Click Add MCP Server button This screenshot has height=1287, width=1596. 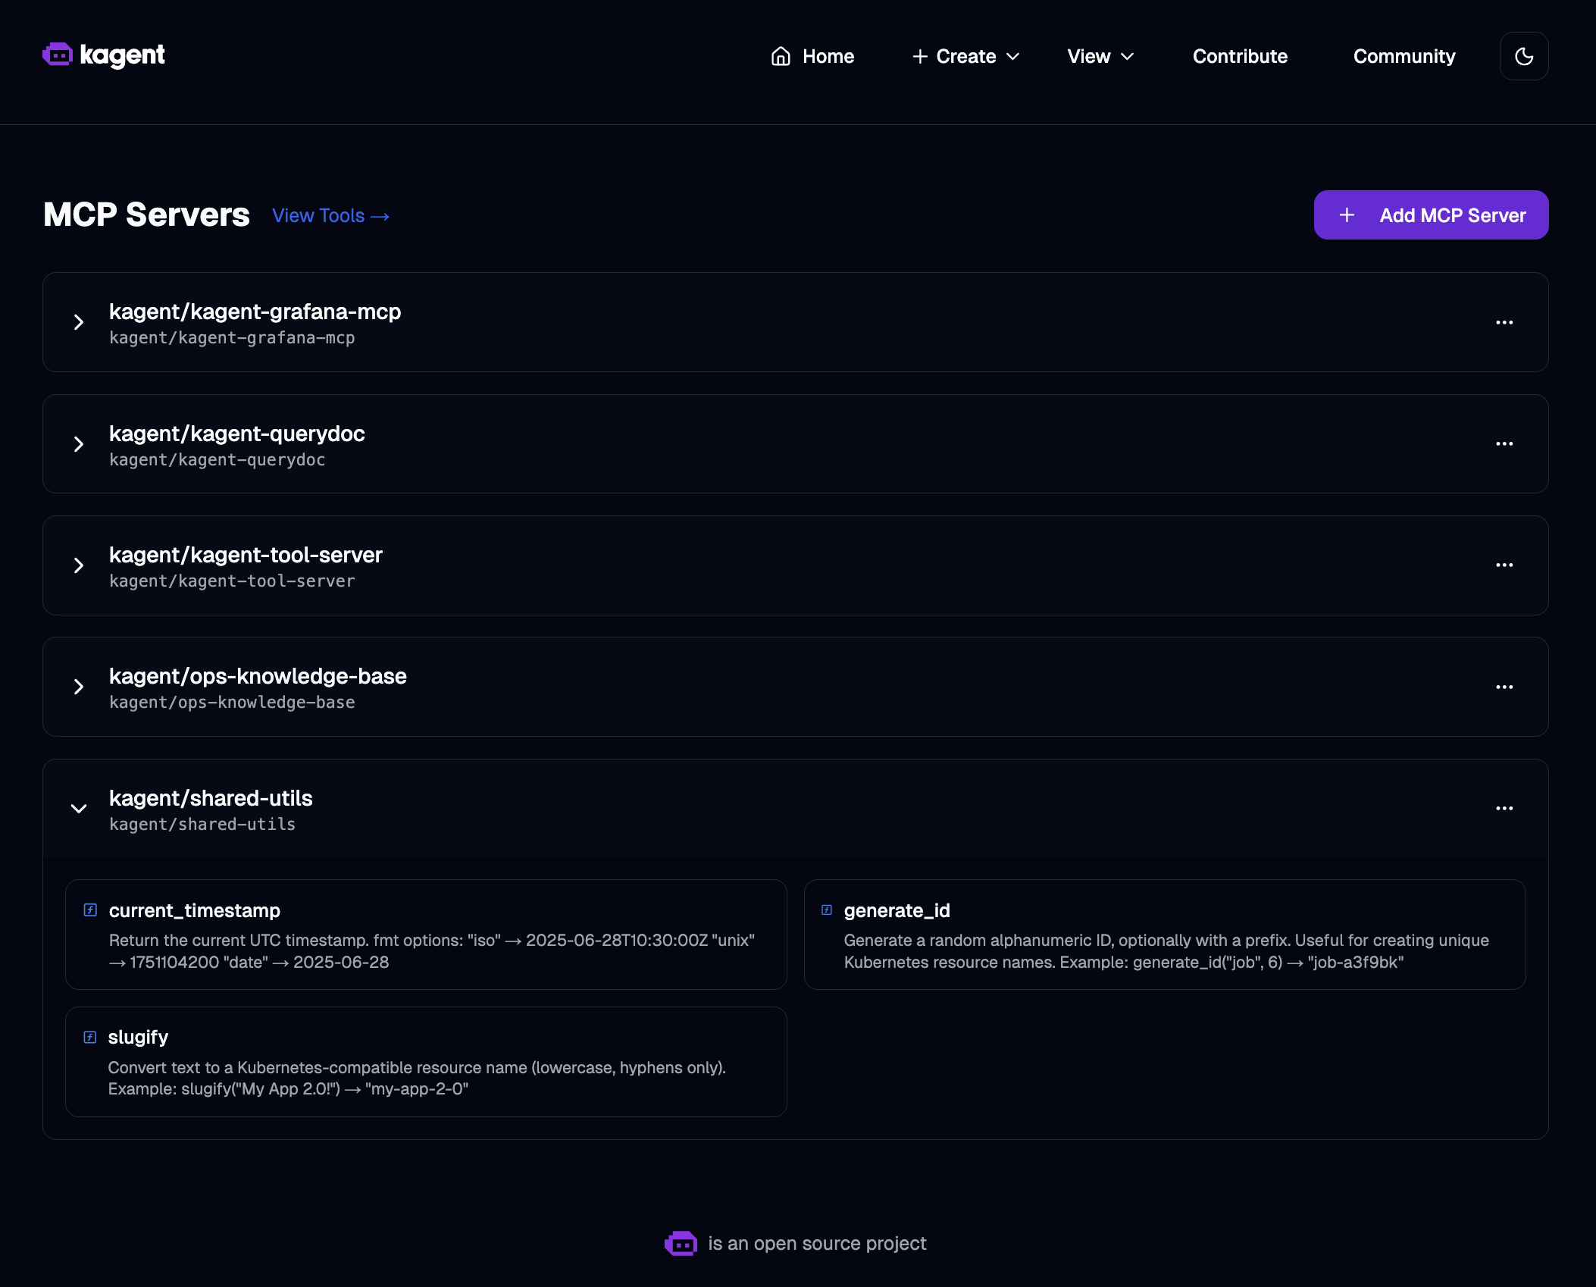tap(1431, 215)
